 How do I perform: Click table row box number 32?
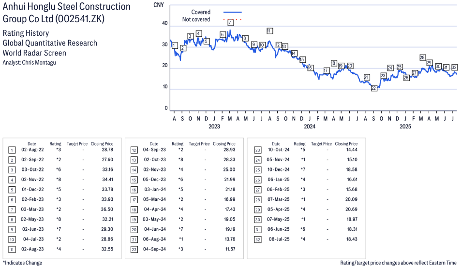[x=257, y=239]
